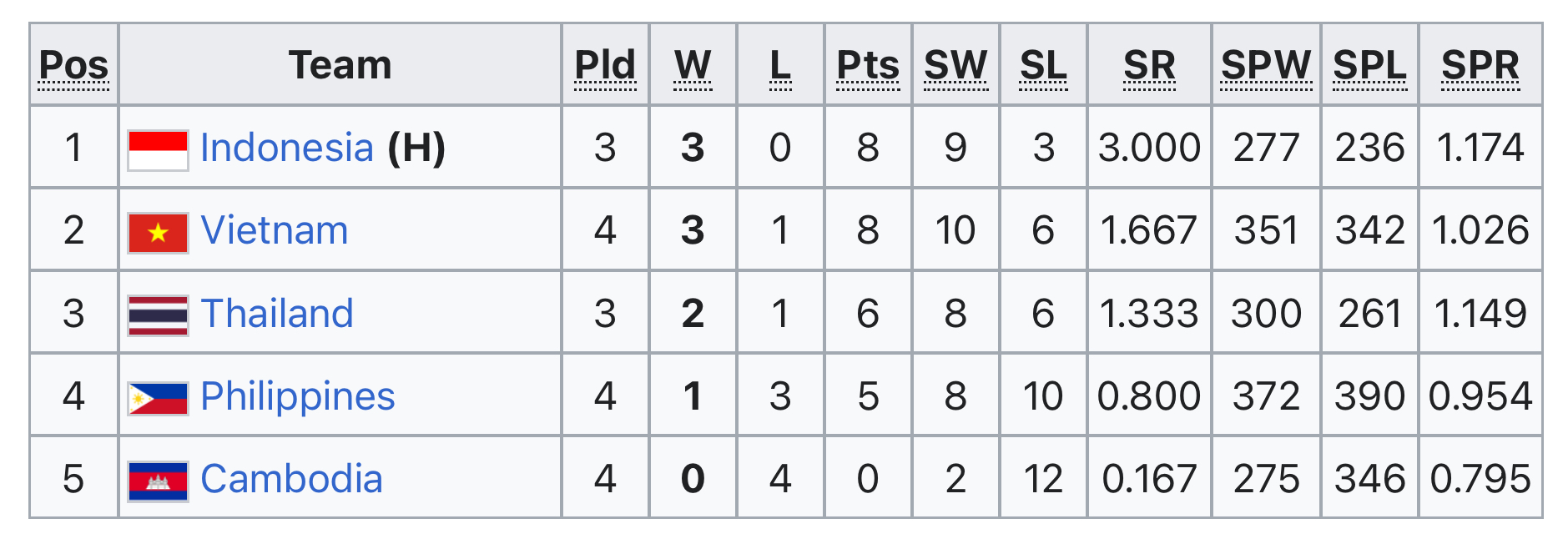Open the Philippines team link
Image resolution: width=1568 pixels, height=539 pixels.
click(x=297, y=396)
